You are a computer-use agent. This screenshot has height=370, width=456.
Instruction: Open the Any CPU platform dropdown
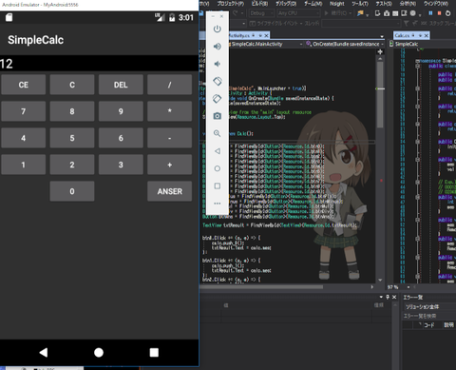[298, 13]
